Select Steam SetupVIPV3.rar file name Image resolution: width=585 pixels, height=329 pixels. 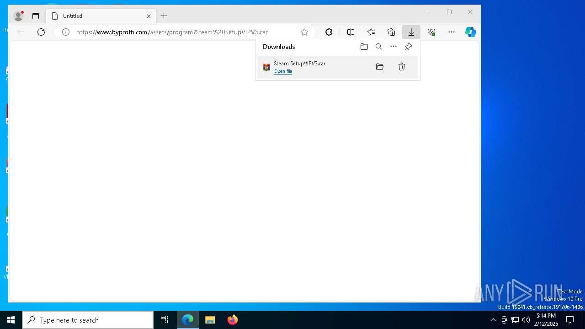[x=300, y=64]
